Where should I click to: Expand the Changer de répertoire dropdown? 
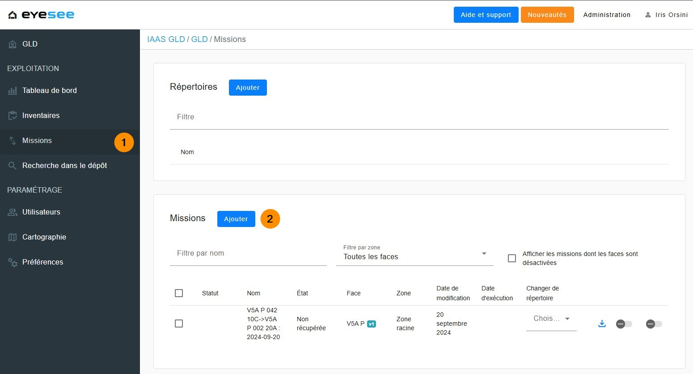point(551,319)
